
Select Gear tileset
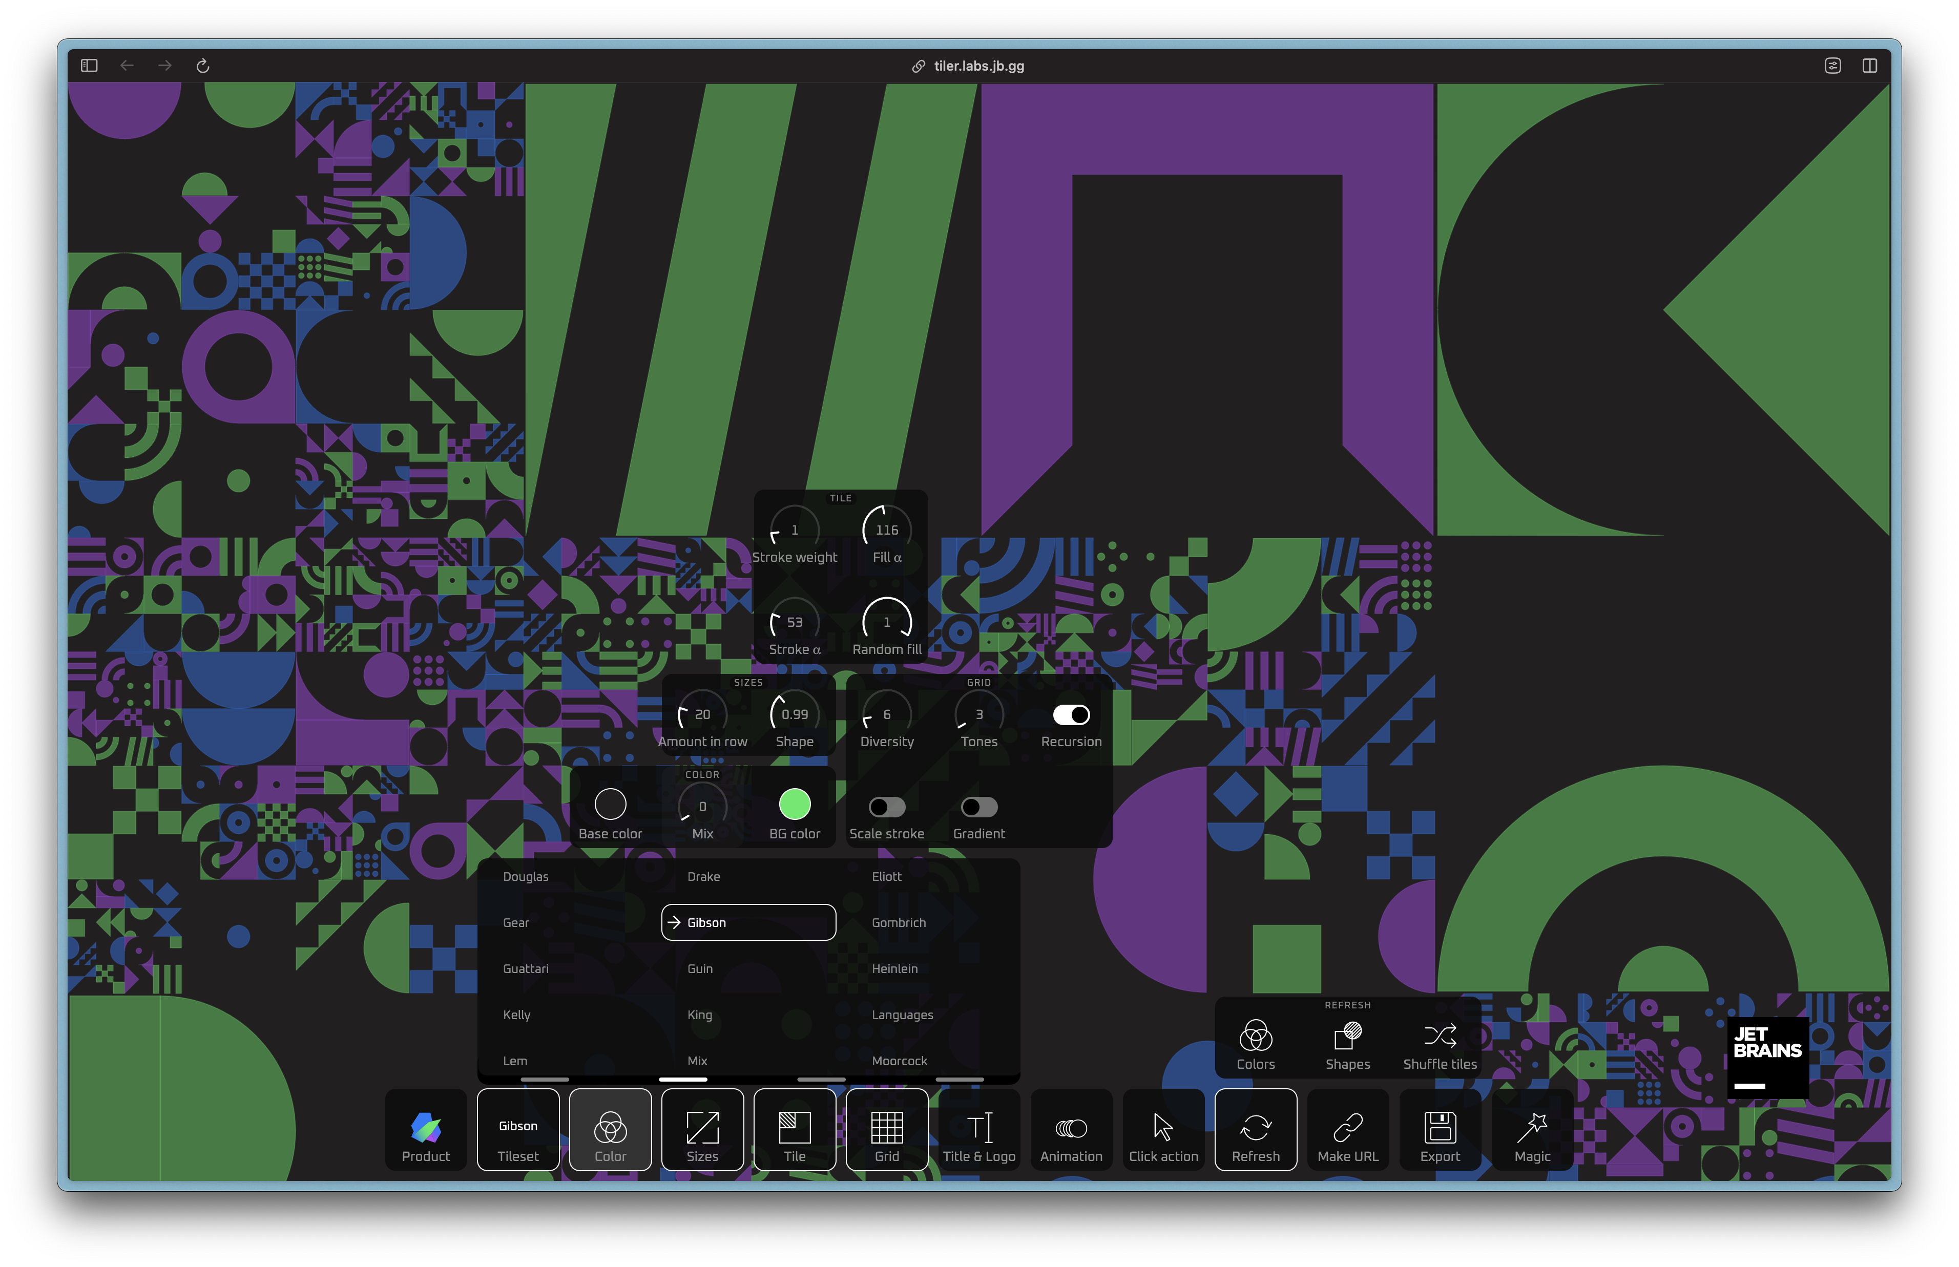[516, 922]
